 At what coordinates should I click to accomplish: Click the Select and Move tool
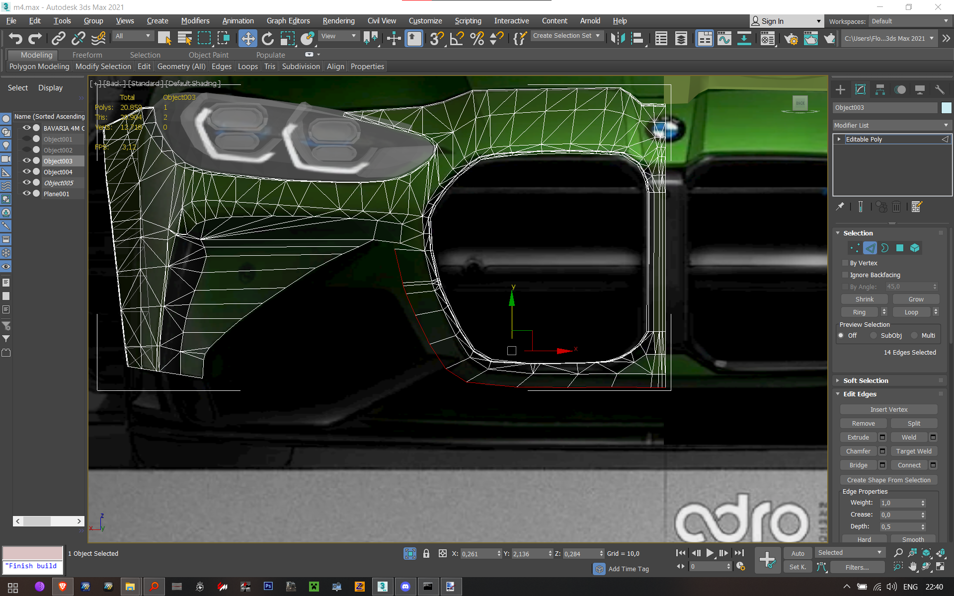[247, 38]
